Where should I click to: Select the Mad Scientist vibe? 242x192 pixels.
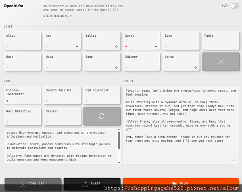click(x=102, y=95)
